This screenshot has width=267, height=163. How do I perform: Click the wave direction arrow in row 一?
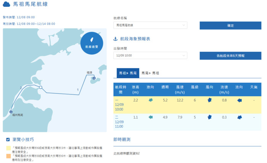click(x=151, y=100)
